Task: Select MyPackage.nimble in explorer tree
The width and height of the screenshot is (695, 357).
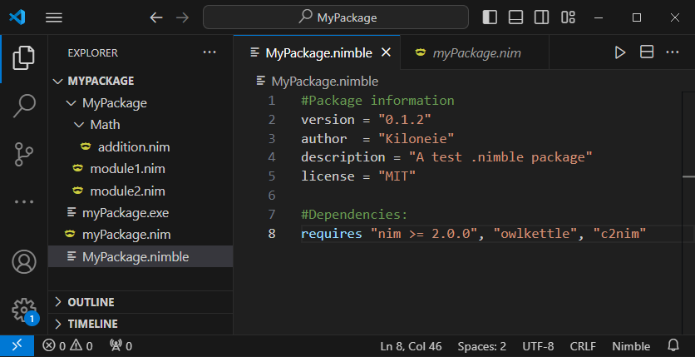Action: (140, 257)
